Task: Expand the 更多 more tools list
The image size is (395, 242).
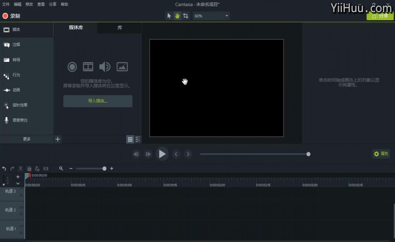Action: point(27,139)
